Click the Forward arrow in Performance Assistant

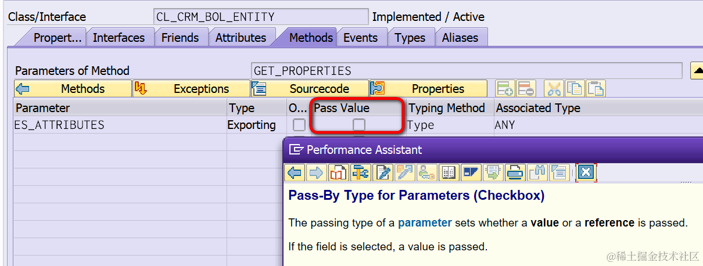click(315, 172)
